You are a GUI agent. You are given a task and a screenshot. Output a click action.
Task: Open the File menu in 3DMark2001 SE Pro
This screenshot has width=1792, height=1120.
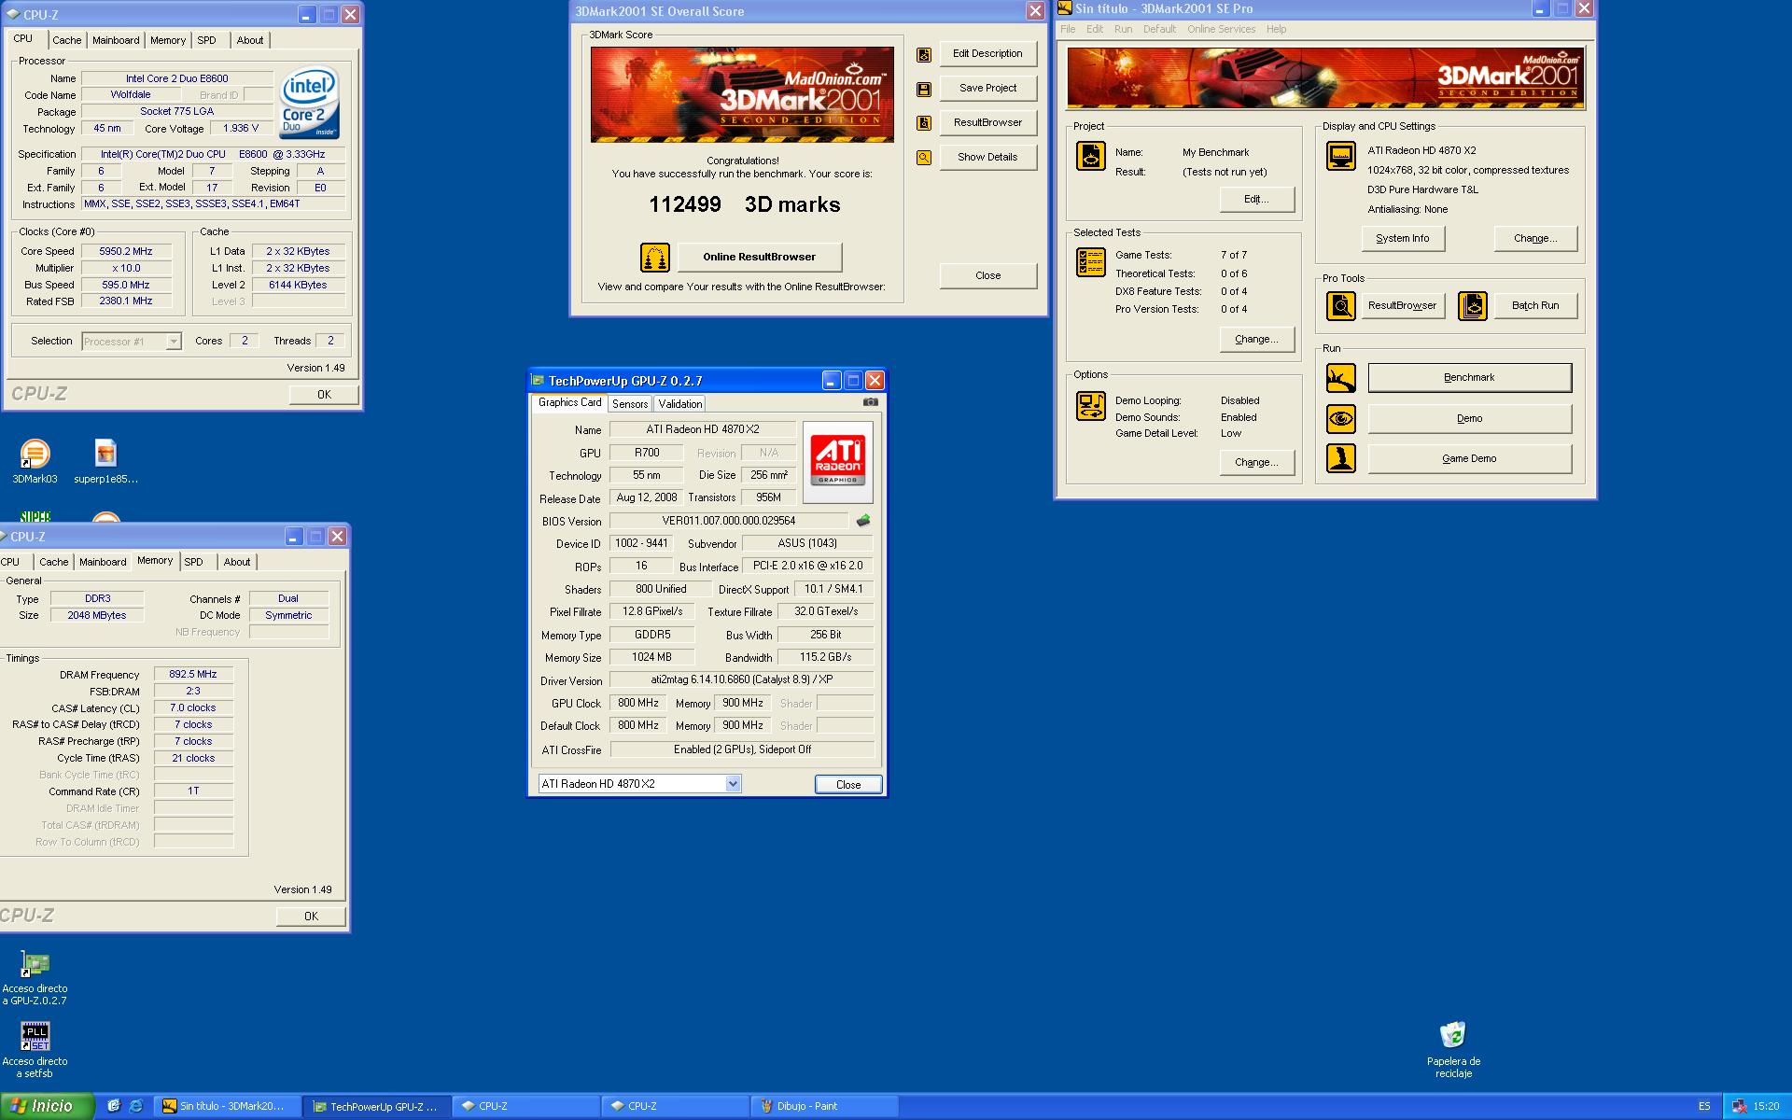[x=1068, y=29]
